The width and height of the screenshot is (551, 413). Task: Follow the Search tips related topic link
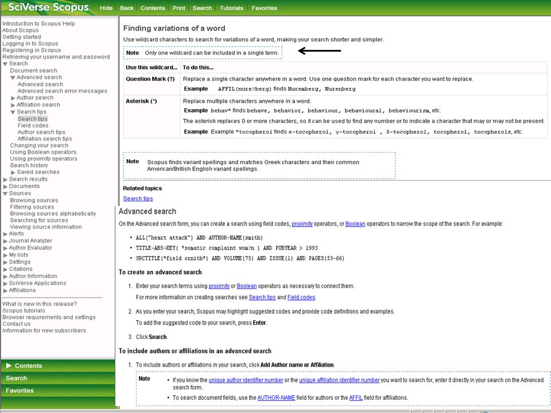[x=138, y=199]
